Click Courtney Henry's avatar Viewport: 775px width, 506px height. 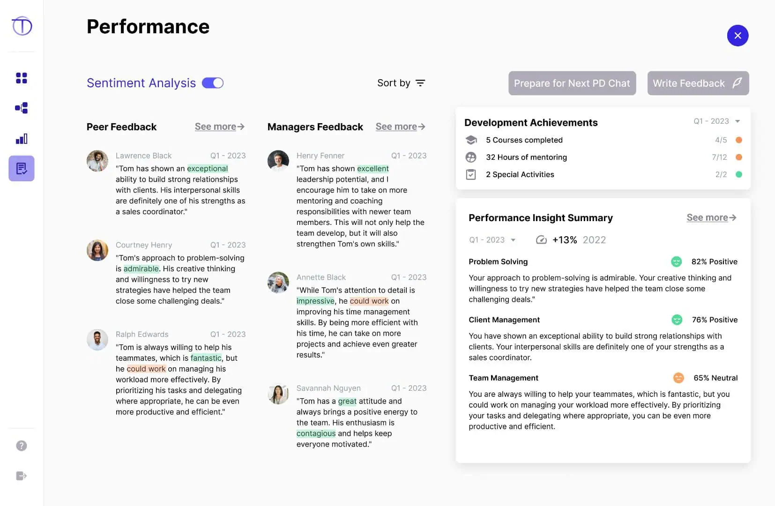(x=97, y=250)
